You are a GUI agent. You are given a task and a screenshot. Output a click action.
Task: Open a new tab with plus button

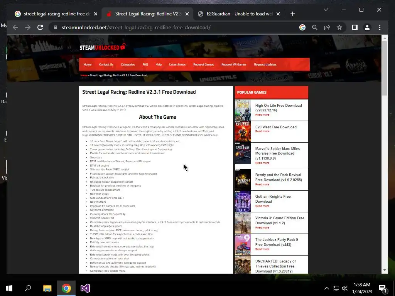pos(292,14)
